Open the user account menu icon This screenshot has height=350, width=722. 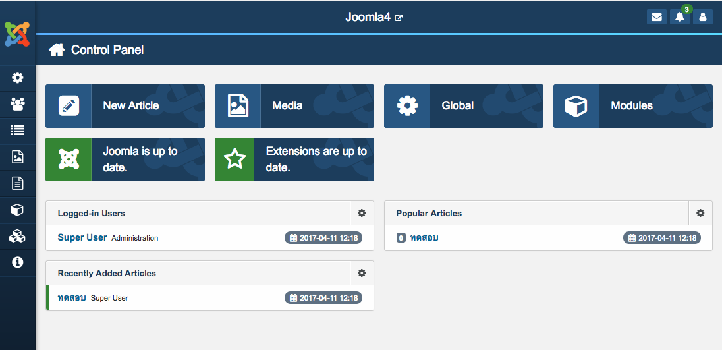click(703, 17)
